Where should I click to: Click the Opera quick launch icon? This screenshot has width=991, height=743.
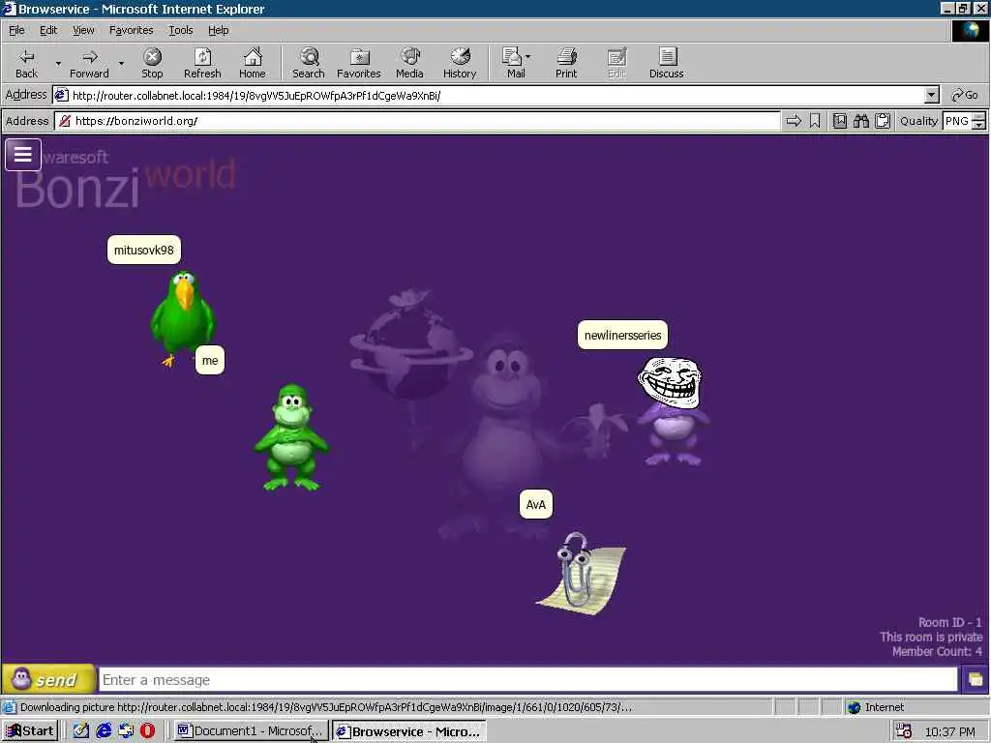tap(147, 730)
